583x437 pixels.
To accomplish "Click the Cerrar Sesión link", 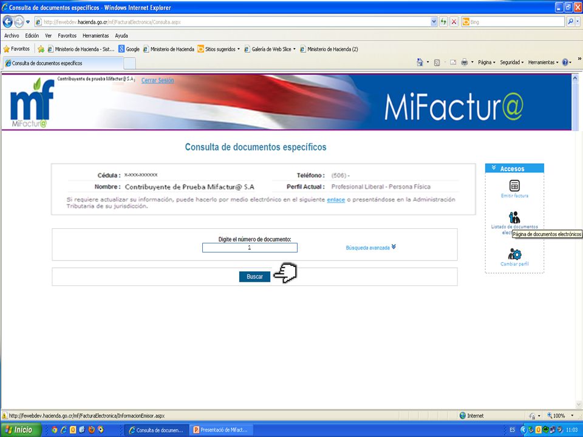I will point(158,80).
